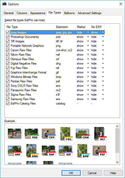Image resolution: width=125 pixels, height=178 pixels.
Task: Click the NEF example thumbnail
Action: pos(100,134)
